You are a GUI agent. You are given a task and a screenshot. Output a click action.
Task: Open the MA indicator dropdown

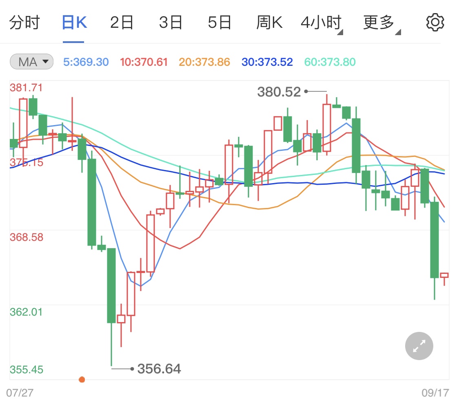click(x=31, y=62)
